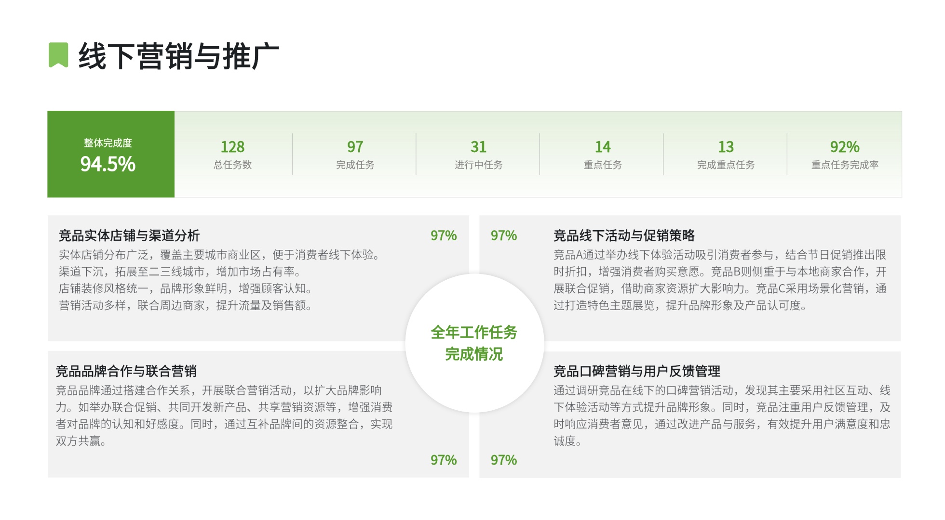Select heading 竞品实体店铺与渠道分析
The image size is (945, 520).
pyautogui.click(x=129, y=235)
